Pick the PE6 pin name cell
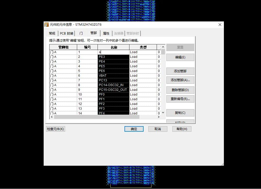261x189 pixels. [x=114, y=71]
